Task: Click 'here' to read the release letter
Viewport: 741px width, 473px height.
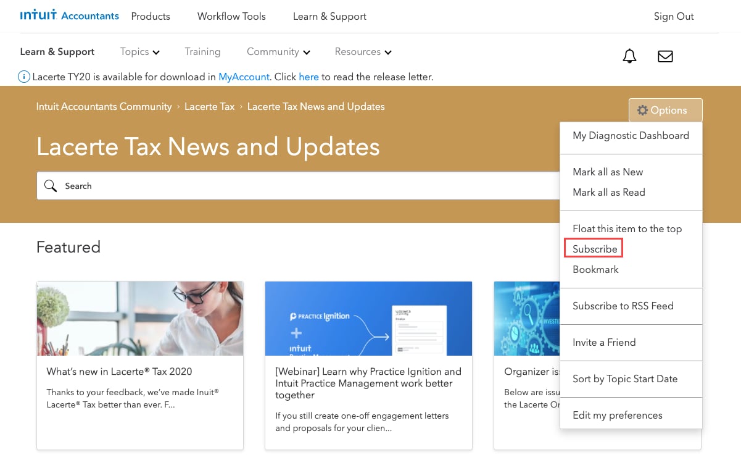Action: (x=308, y=77)
